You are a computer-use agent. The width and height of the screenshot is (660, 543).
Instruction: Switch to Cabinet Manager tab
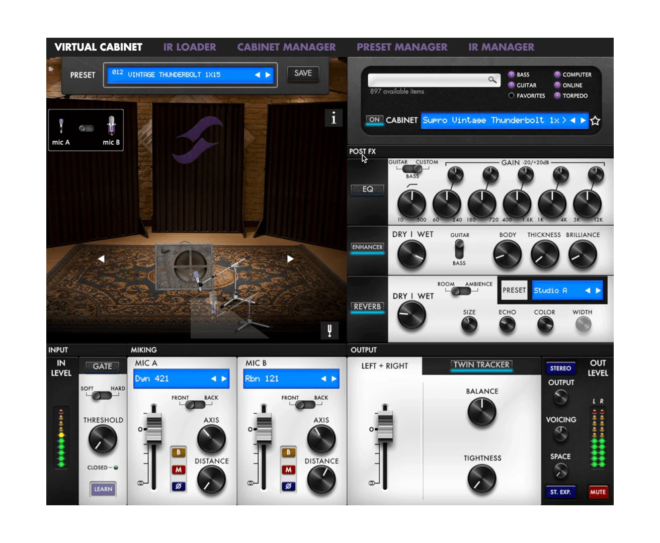286,47
